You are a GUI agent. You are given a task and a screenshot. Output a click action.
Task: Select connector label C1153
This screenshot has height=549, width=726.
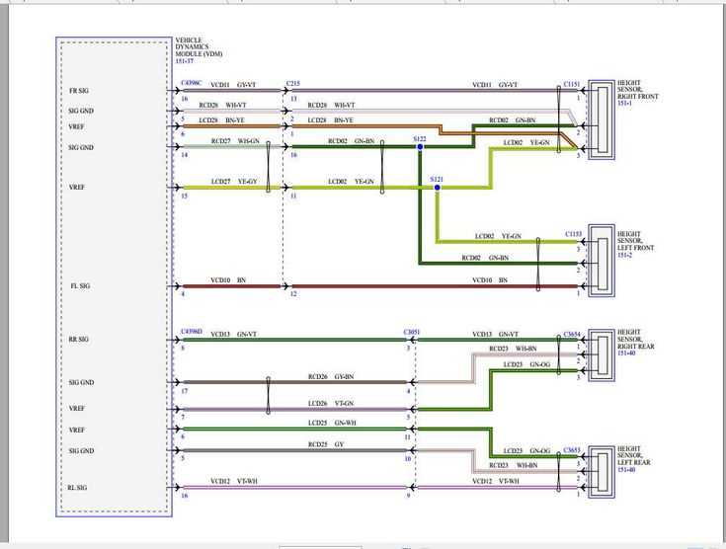[573, 234]
